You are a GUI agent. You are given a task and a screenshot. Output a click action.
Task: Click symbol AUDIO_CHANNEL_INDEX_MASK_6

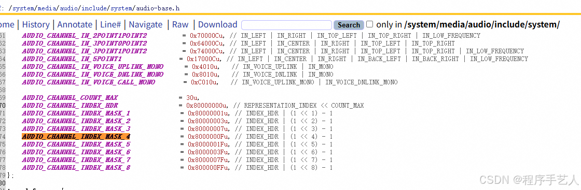[x=76, y=152]
